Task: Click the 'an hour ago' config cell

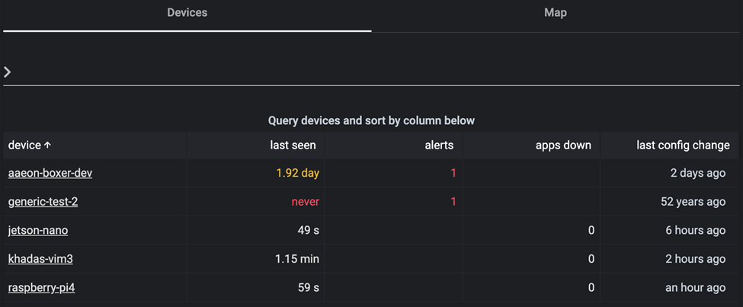Action: (x=696, y=288)
